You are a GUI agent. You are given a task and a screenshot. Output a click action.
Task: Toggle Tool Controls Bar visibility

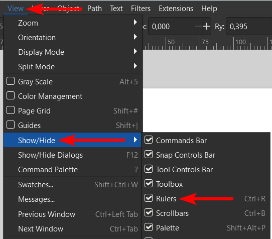[149, 169]
